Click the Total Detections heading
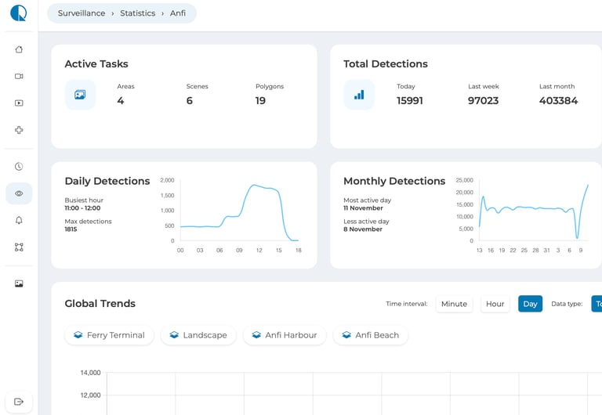This screenshot has height=415, width=602. point(386,64)
